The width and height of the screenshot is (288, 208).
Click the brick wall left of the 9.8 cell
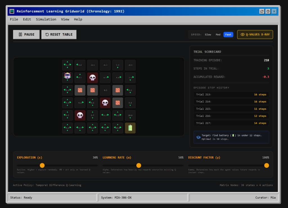pyautogui.click(x=118, y=103)
